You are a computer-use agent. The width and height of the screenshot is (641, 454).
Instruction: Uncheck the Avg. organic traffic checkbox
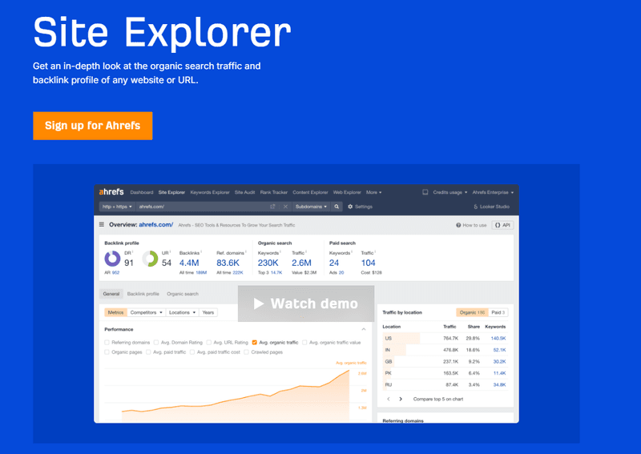(254, 343)
